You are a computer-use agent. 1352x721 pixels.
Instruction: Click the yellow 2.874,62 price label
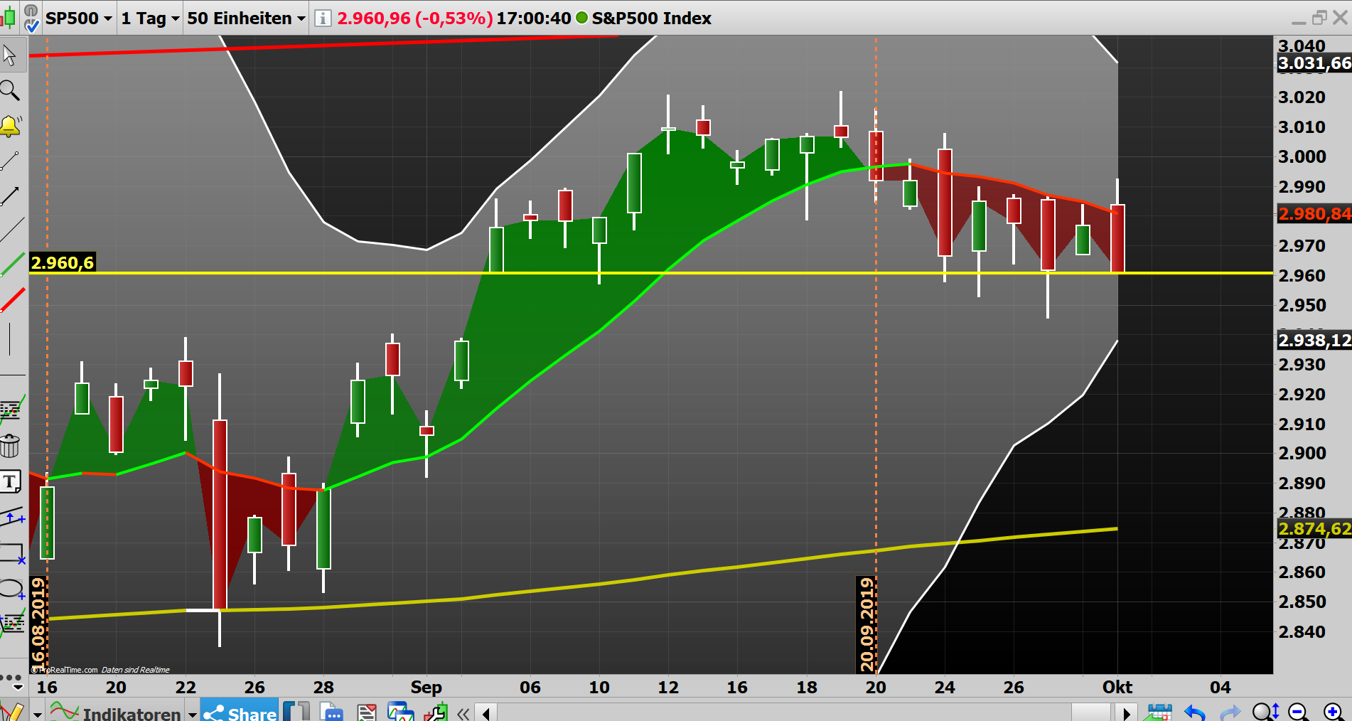tap(1314, 528)
